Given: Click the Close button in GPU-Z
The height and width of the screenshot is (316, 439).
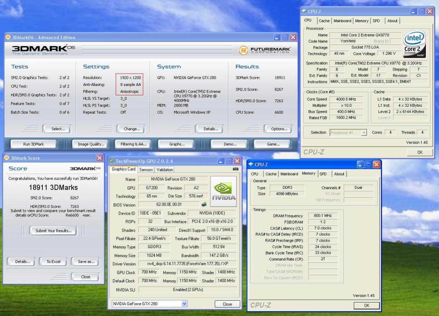Looking at the screenshot, I should pyautogui.click(x=227, y=304).
